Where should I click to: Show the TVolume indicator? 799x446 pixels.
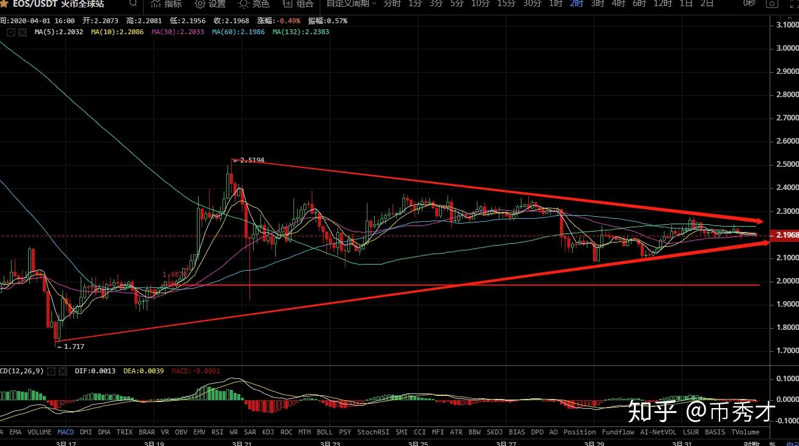click(745, 432)
